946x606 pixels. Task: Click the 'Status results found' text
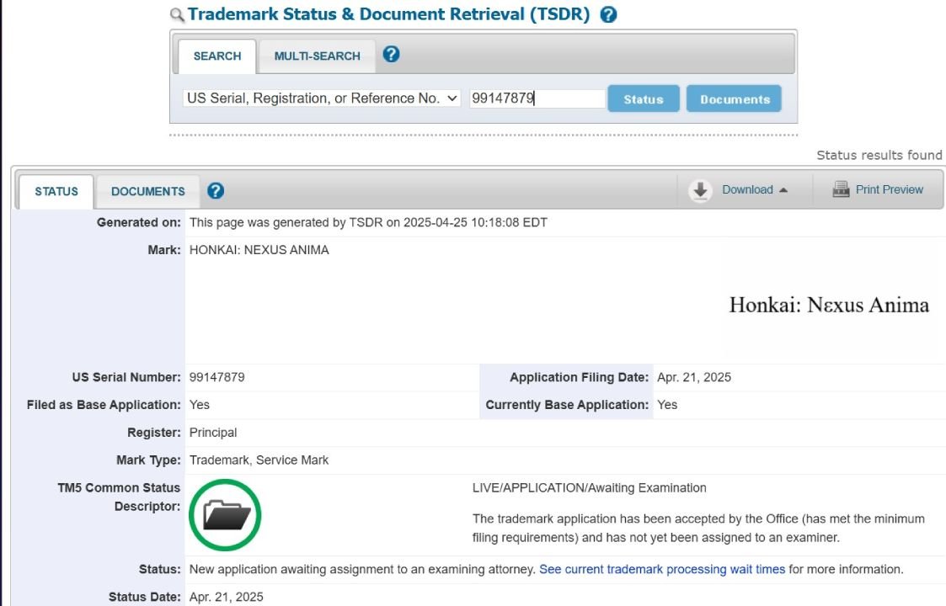879,155
